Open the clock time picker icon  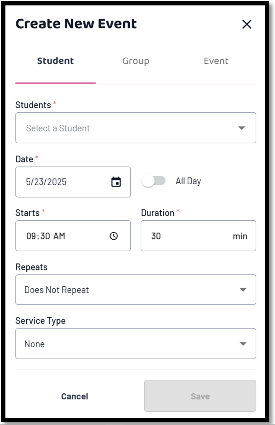(114, 236)
